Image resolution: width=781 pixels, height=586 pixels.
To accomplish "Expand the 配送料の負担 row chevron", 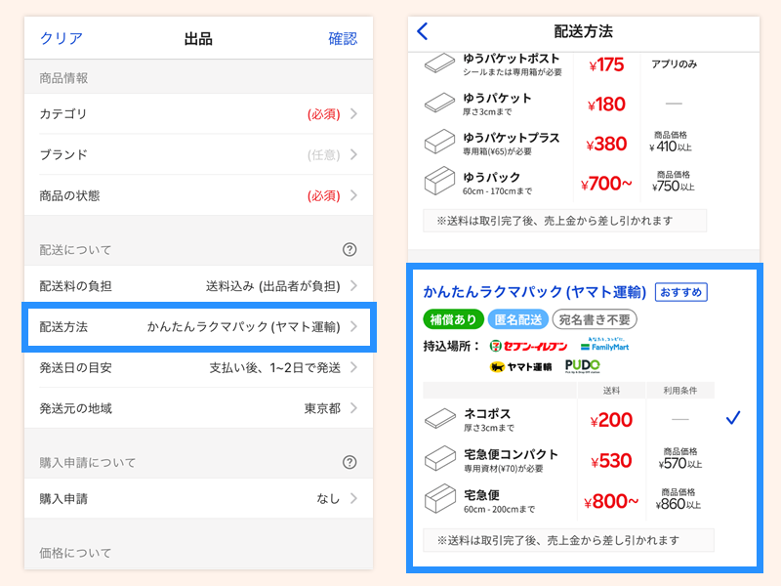I will (353, 285).
